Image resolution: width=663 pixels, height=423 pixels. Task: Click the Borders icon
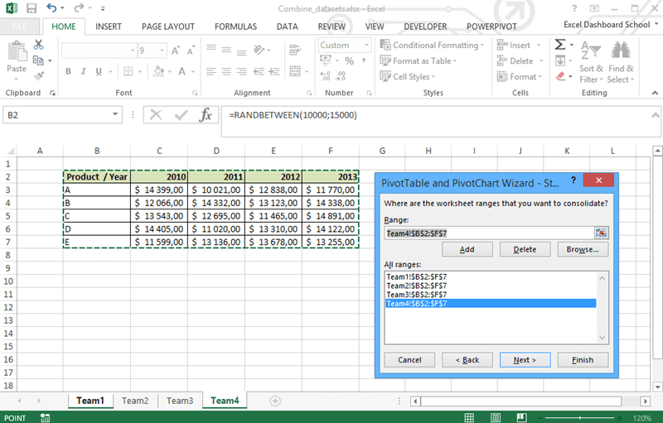[128, 71]
